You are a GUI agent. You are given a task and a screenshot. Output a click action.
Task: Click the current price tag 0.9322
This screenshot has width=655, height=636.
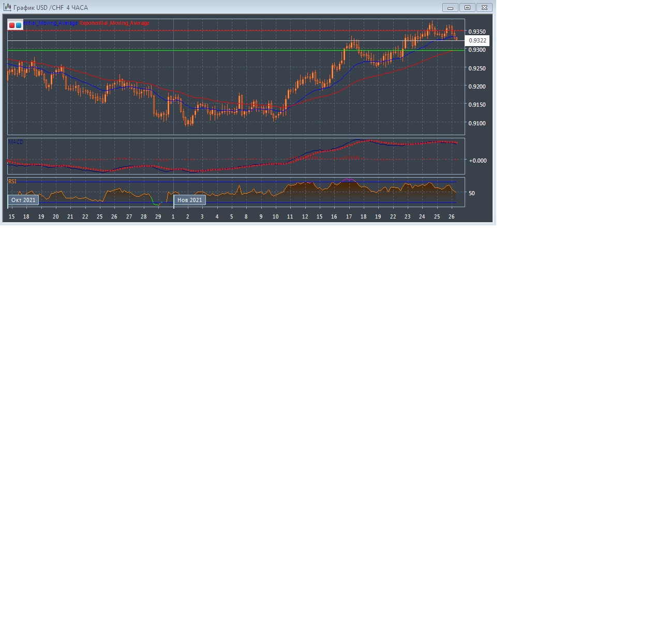pos(477,40)
